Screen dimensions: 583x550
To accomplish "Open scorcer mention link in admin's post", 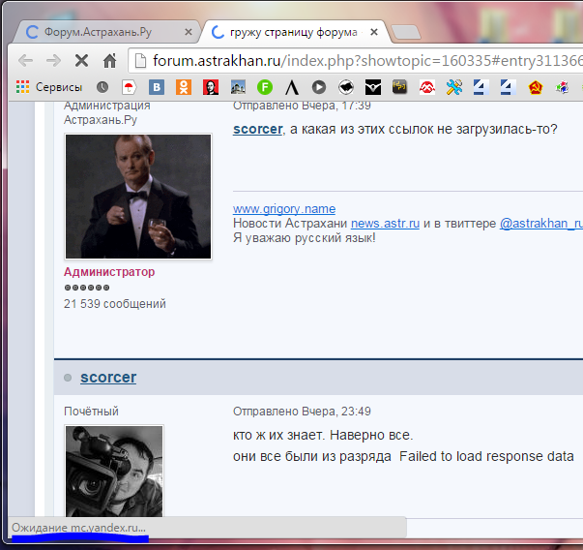I will pos(258,129).
